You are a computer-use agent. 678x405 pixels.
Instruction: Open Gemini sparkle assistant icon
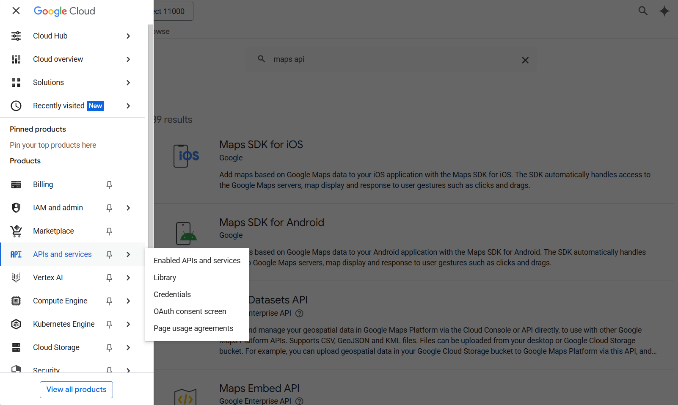(x=664, y=11)
